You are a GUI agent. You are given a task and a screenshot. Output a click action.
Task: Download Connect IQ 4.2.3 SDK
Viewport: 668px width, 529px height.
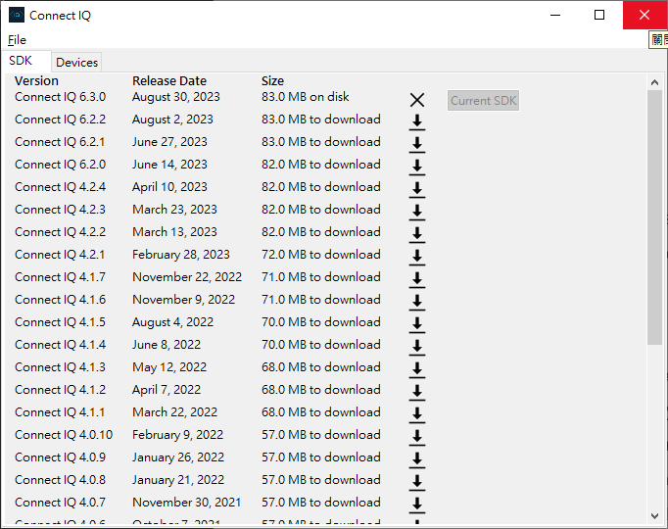pos(417,213)
